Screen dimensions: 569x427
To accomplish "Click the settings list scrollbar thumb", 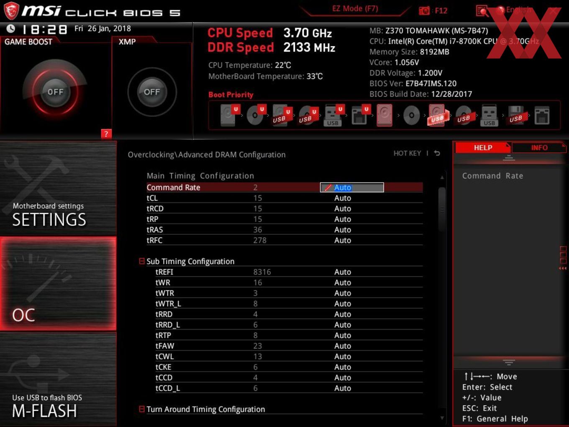I will click(442, 209).
